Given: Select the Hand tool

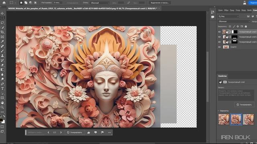Looking at the screenshot, I should tap(2, 103).
